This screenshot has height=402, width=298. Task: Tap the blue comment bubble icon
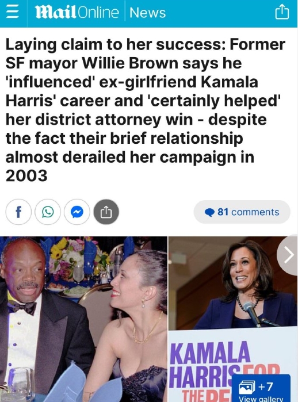tap(209, 212)
